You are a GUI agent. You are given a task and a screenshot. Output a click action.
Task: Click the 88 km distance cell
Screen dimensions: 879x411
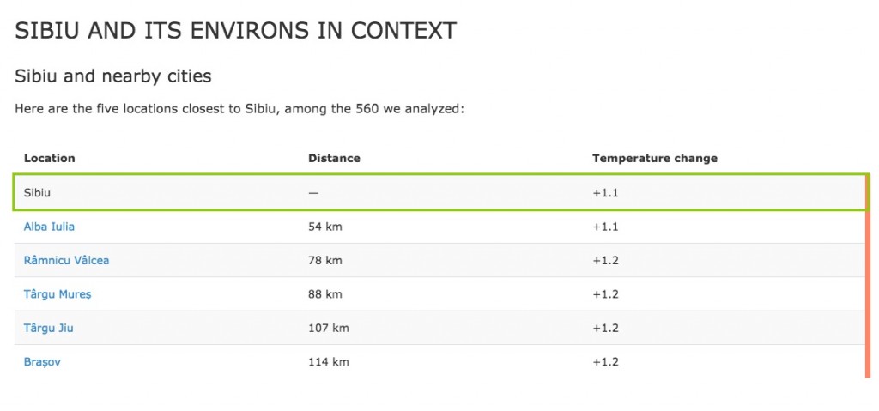click(325, 294)
